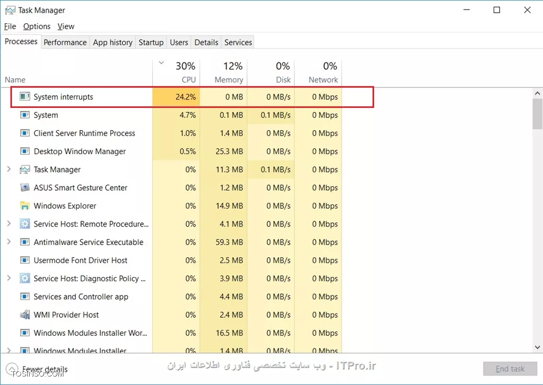Sort processes by Disk column header
The image size is (543, 385).
[x=271, y=73]
